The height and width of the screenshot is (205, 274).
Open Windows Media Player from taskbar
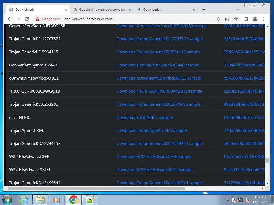pos(56,200)
